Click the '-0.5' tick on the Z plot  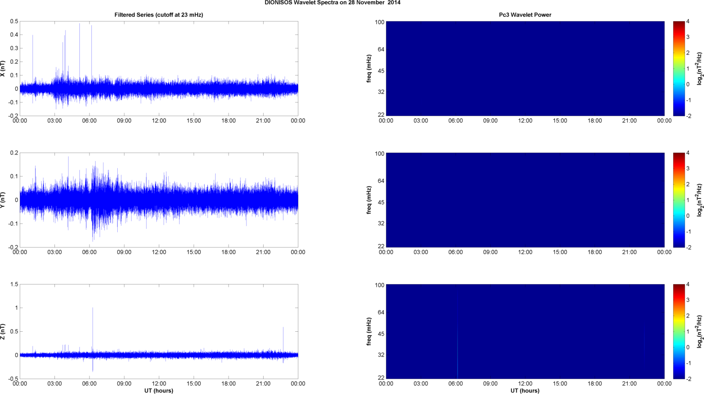coord(13,379)
